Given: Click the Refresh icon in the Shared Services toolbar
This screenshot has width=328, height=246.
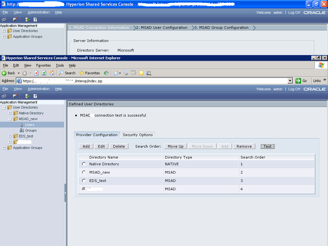Looking at the screenshot, I should tap(4, 95).
